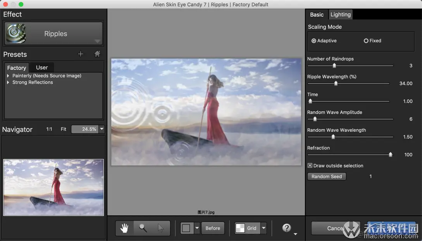
Task: Open the Factory presets tab
Action: 16,68
